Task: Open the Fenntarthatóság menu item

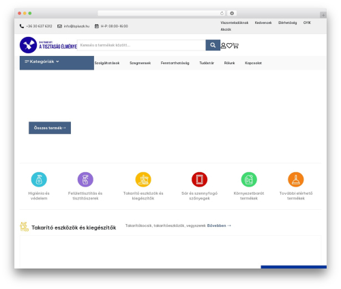Action: [175, 63]
